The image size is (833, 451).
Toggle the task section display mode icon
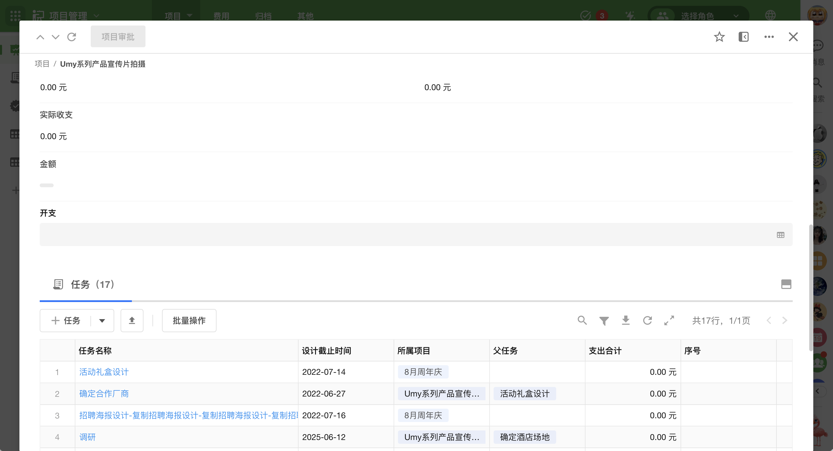pyautogui.click(x=786, y=284)
